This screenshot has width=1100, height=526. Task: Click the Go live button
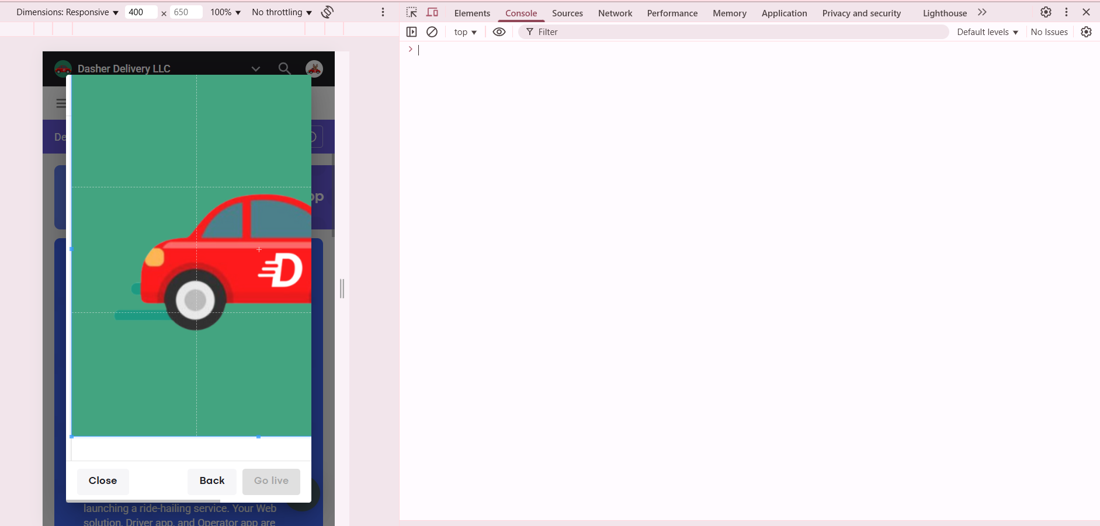tap(271, 481)
